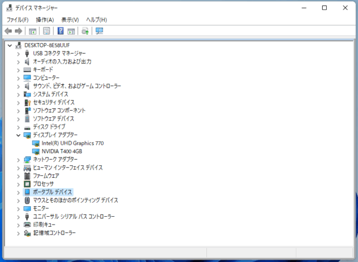Select the コンピューター row label
Image resolution: width=358 pixels, height=262 pixels.
point(46,78)
